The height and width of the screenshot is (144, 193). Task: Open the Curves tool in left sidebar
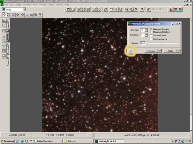(4, 25)
